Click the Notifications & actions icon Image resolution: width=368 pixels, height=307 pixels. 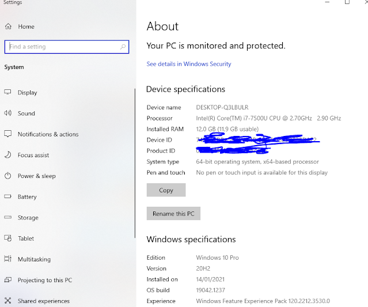tap(7, 134)
